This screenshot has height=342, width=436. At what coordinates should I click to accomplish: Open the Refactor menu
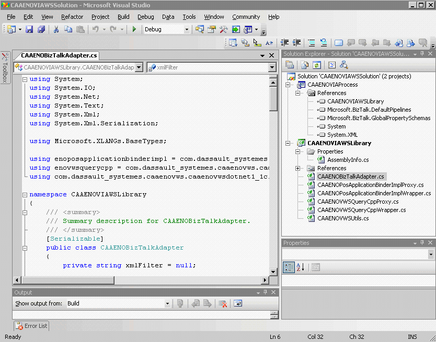(72, 17)
